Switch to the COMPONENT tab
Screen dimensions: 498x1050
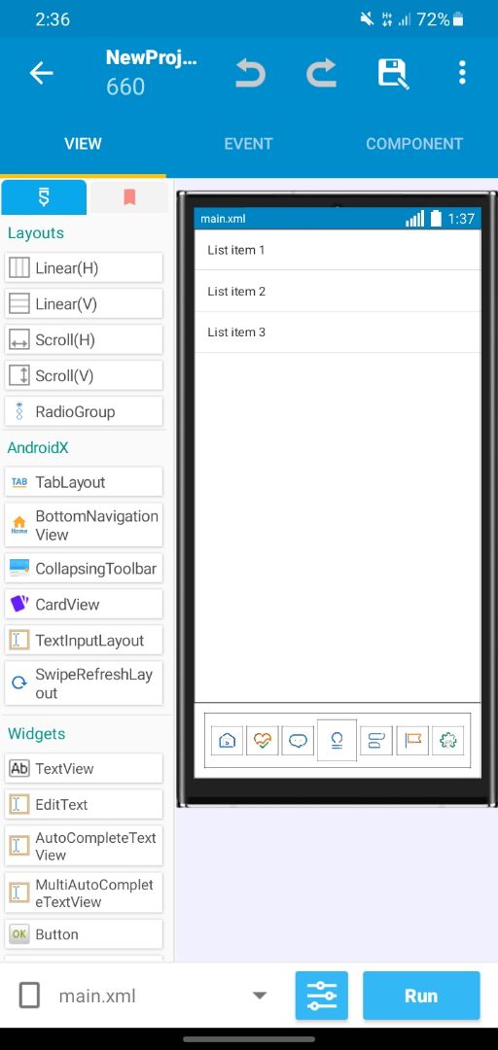pyautogui.click(x=414, y=144)
